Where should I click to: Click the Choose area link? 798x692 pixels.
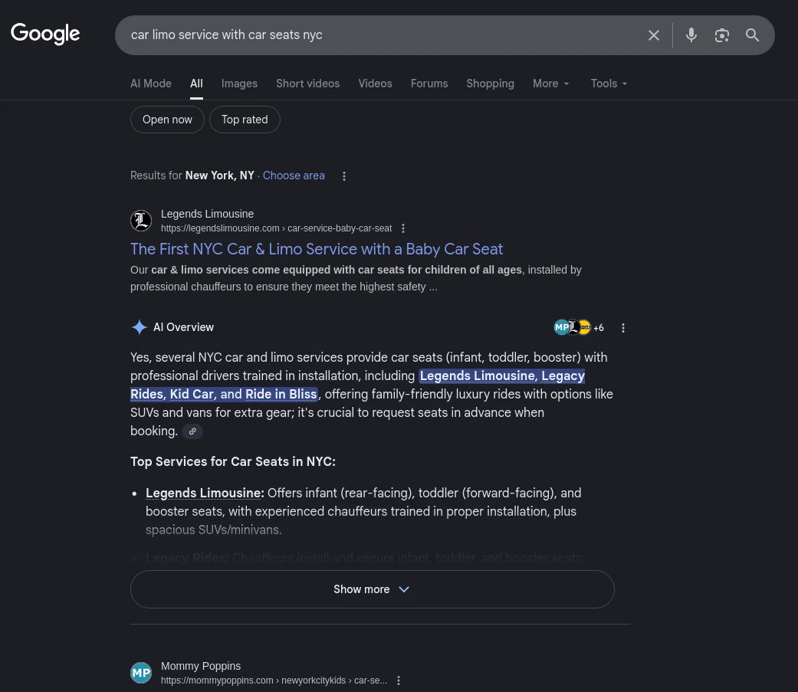pyautogui.click(x=293, y=175)
